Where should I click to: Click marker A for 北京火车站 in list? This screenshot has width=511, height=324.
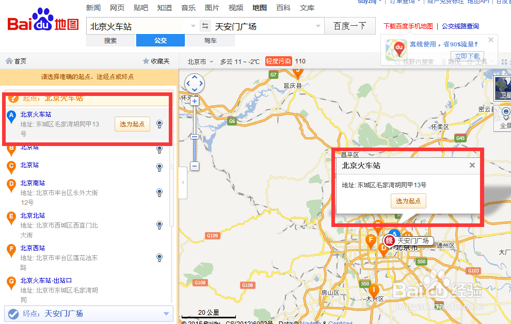pos(11,117)
